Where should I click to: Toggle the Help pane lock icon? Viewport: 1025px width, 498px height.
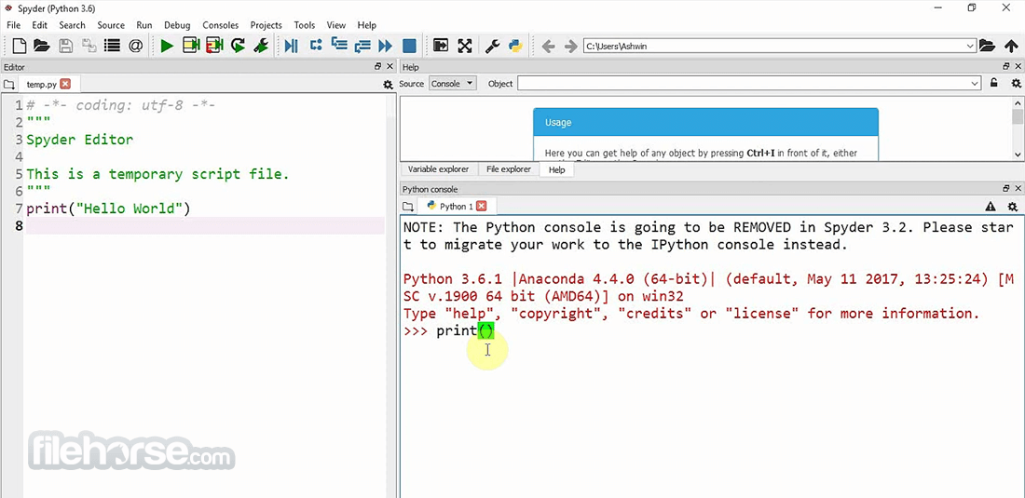coord(993,83)
